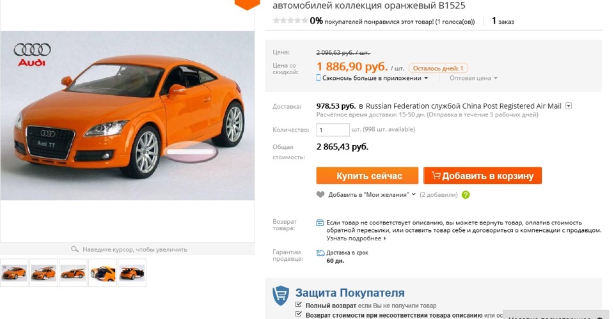This screenshot has width=614, height=319.
Task: Select the first orange car thumbnail
Action: [14, 272]
